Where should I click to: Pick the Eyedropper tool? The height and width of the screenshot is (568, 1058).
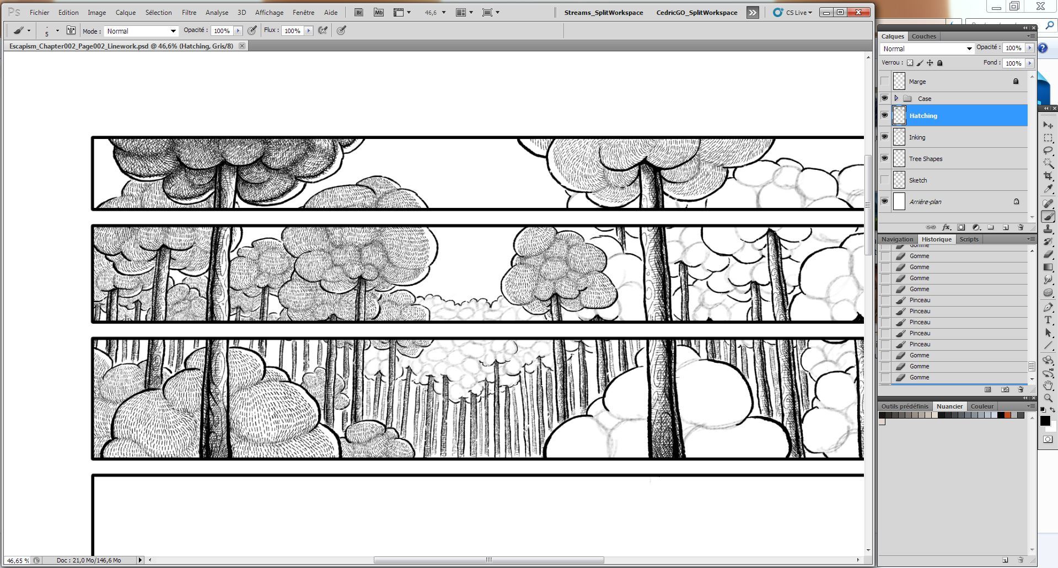coord(1048,189)
